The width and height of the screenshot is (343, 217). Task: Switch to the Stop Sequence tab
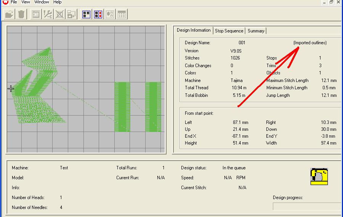click(229, 31)
